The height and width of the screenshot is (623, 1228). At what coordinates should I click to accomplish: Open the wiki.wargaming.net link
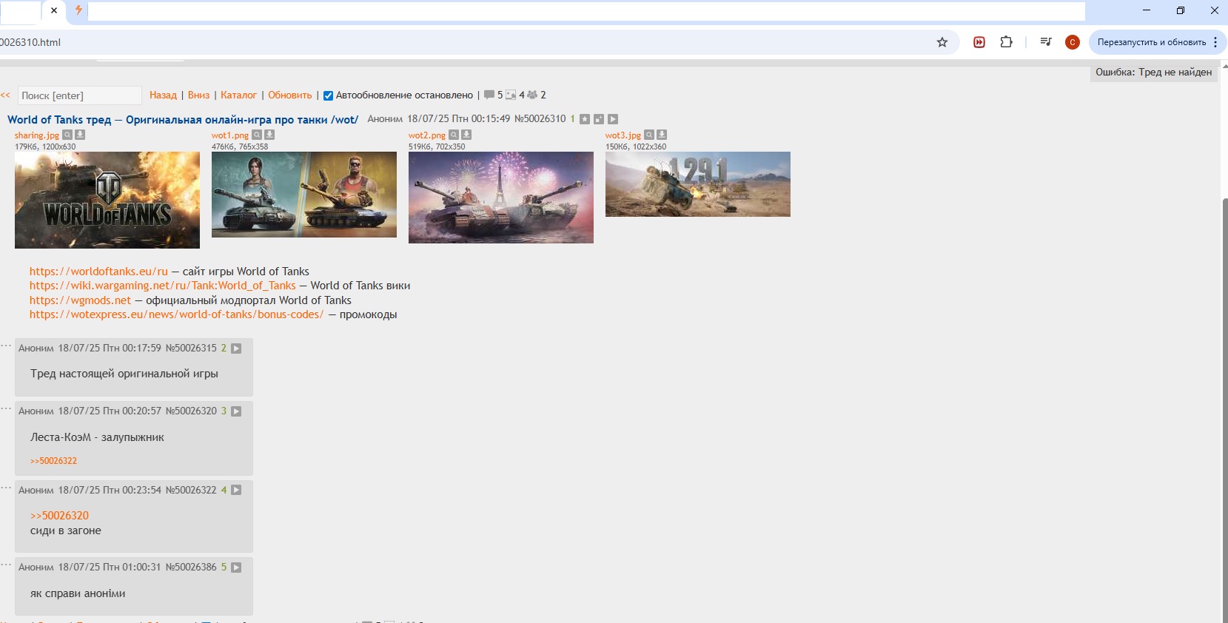tap(162, 286)
